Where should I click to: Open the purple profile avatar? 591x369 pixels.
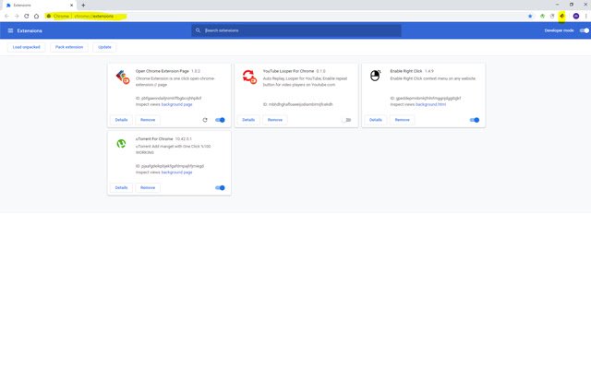(x=576, y=17)
